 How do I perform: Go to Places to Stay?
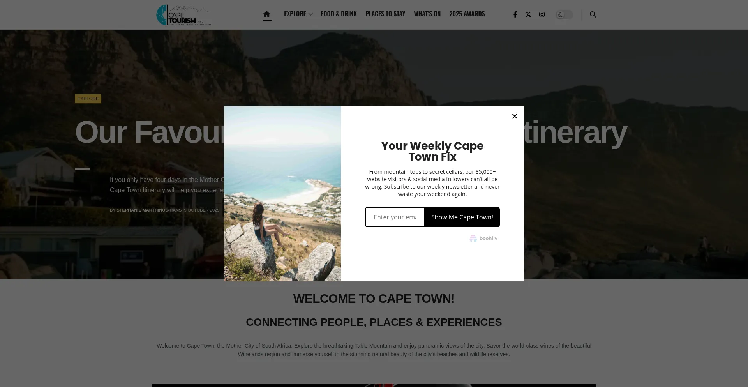[x=385, y=14]
